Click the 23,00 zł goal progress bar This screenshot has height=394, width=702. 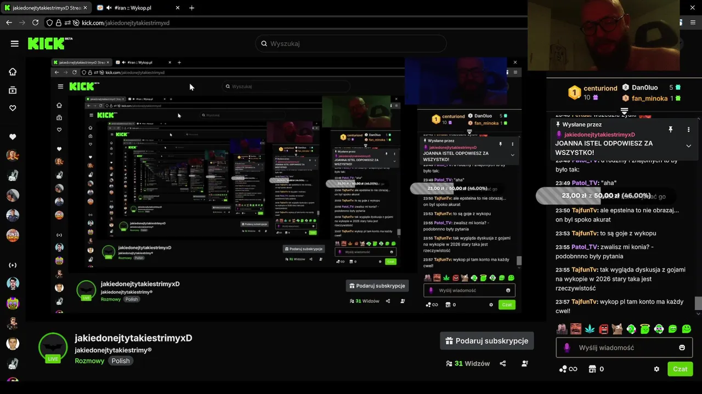pyautogui.click(x=606, y=195)
